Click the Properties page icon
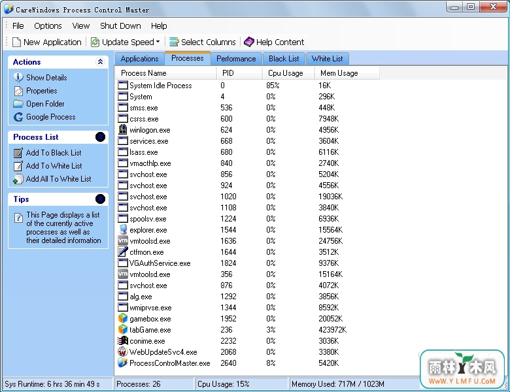The height and width of the screenshot is (392, 510). 18,91
